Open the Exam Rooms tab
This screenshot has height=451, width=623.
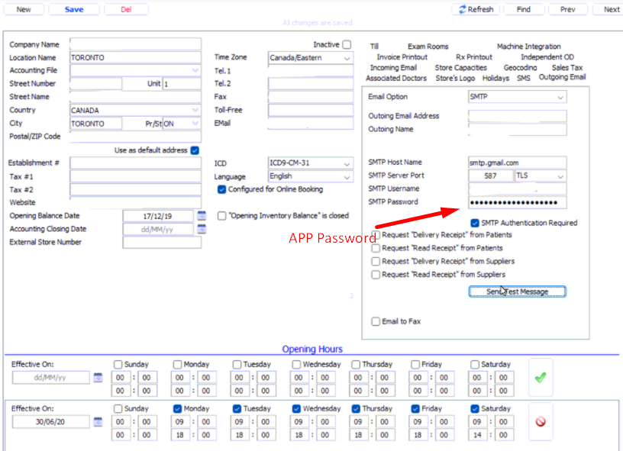(x=428, y=47)
